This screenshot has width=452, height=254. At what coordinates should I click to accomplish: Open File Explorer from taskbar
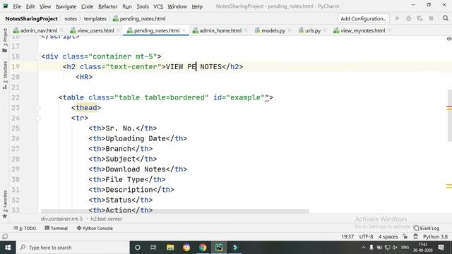pos(170,248)
